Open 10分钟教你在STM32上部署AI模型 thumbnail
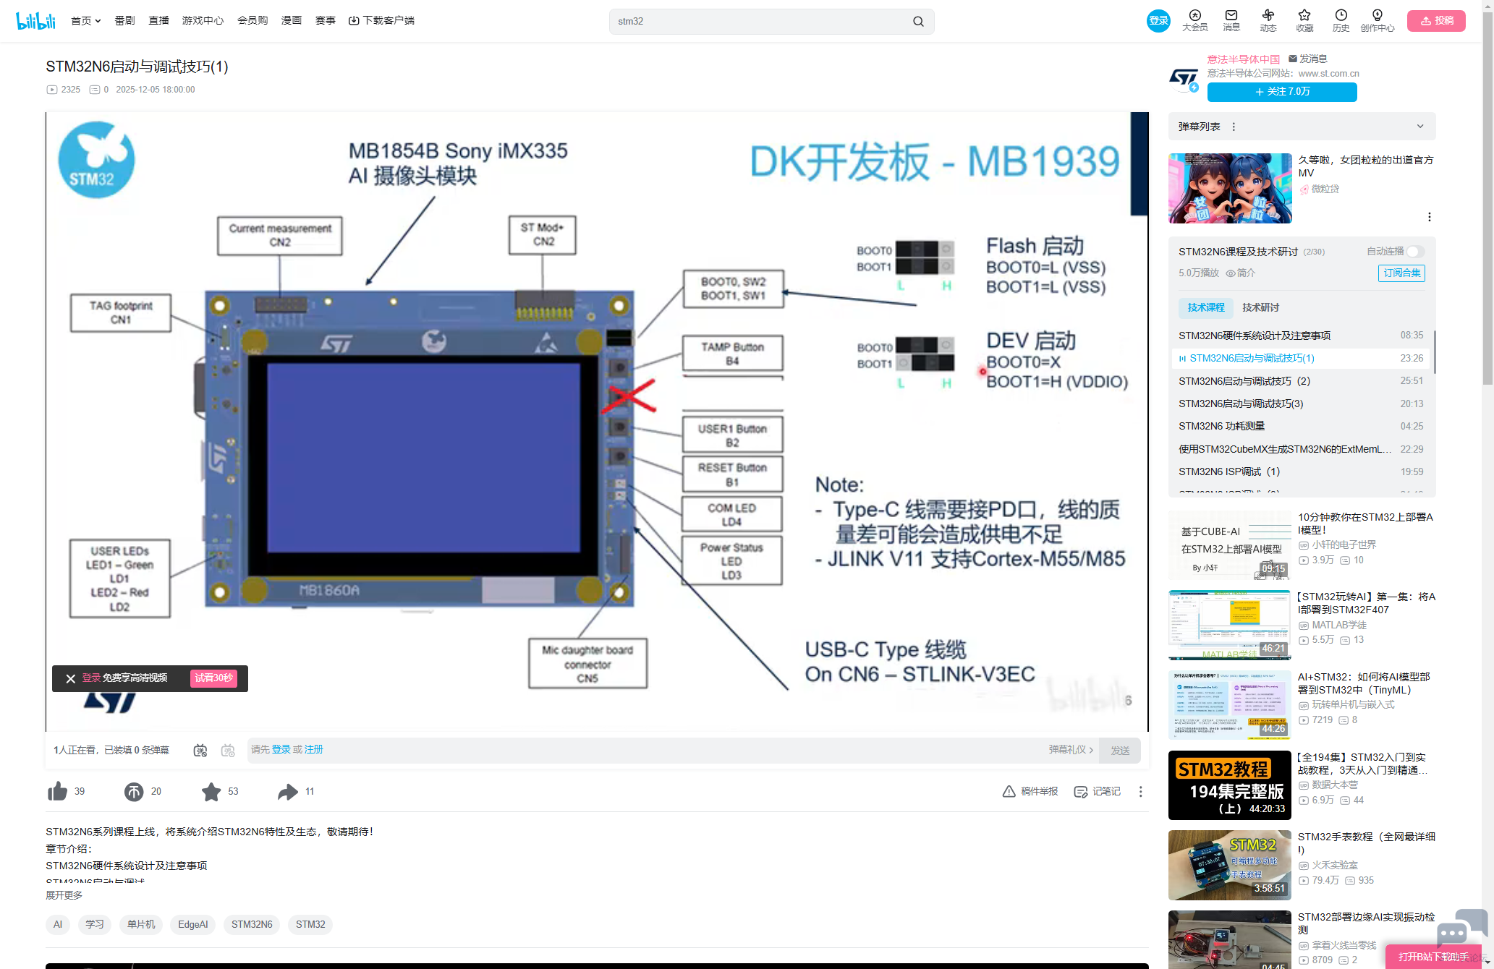 [1230, 545]
